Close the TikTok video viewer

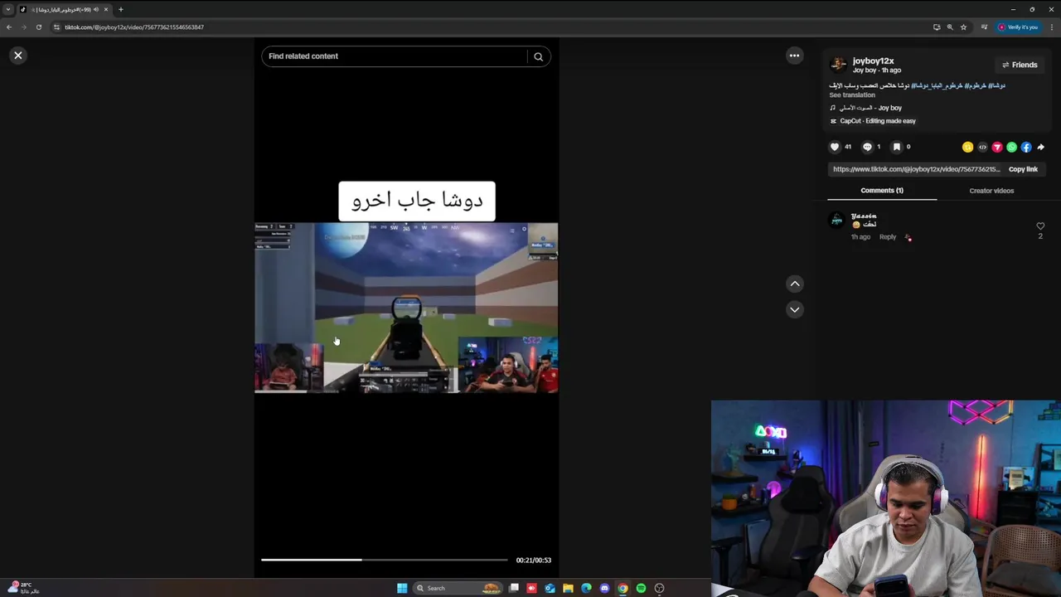18,56
